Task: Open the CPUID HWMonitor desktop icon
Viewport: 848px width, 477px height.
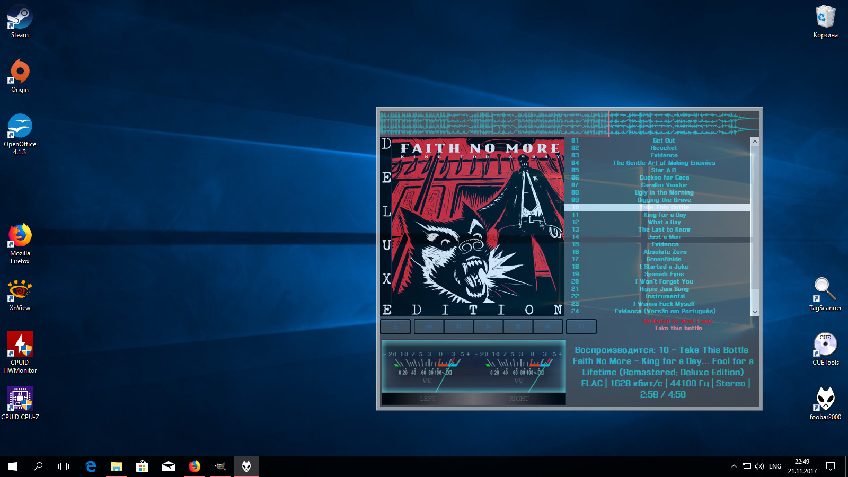Action: 20,352
